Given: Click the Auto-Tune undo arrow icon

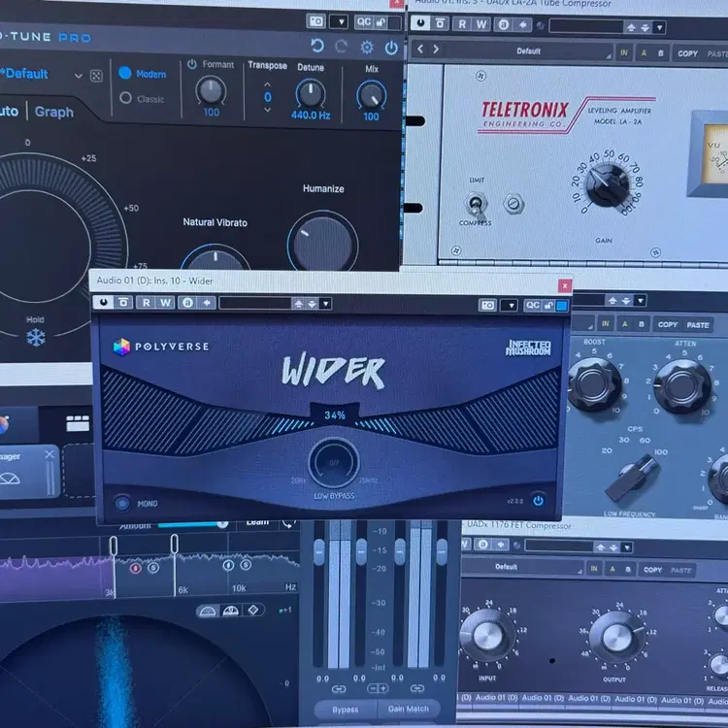Looking at the screenshot, I should click(317, 46).
